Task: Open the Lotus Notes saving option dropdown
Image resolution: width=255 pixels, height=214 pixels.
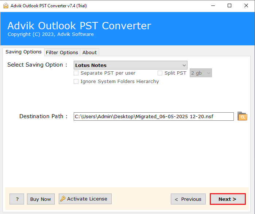Action: pos(131,65)
